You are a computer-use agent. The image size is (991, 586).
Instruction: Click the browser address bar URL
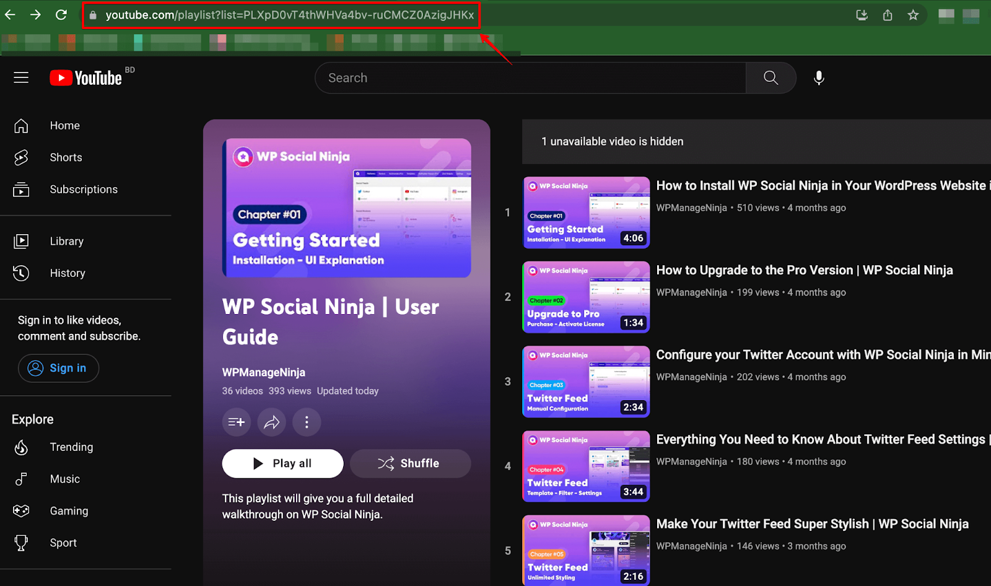tap(290, 15)
